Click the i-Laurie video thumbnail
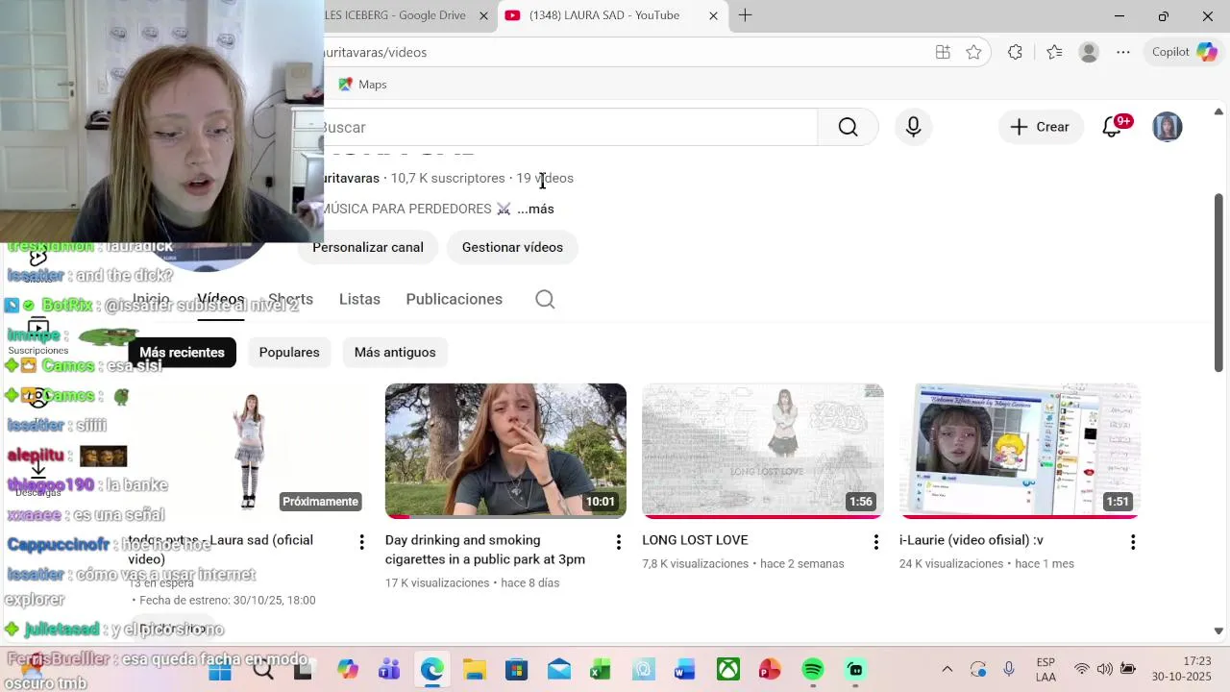1230x692 pixels. point(1020,451)
